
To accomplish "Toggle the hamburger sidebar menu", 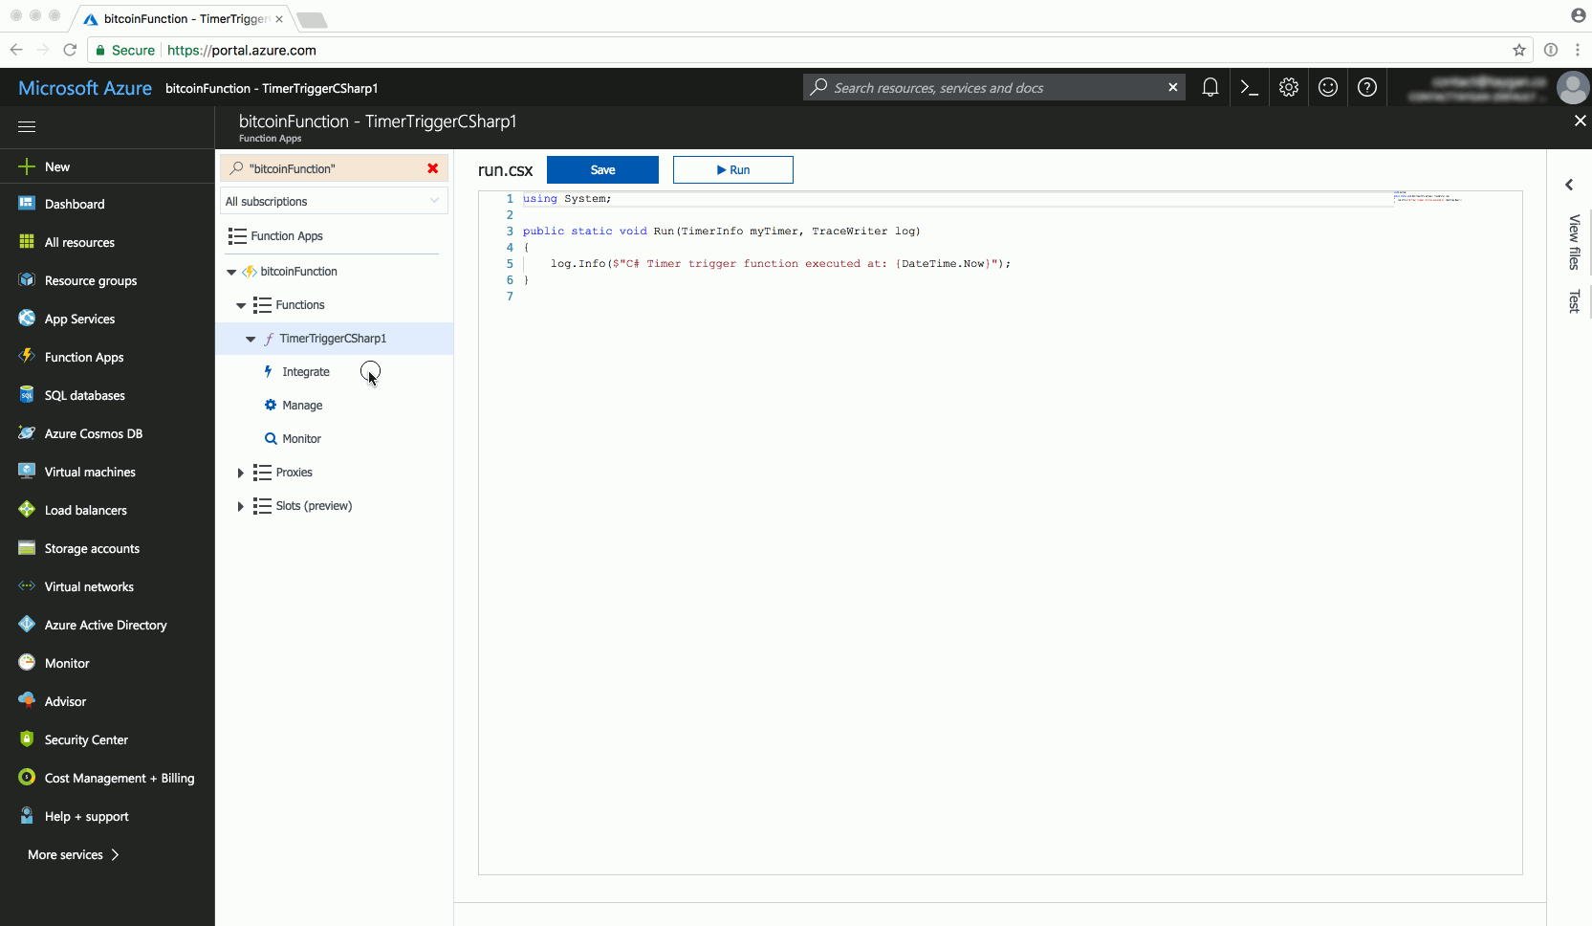I will pos(27,126).
